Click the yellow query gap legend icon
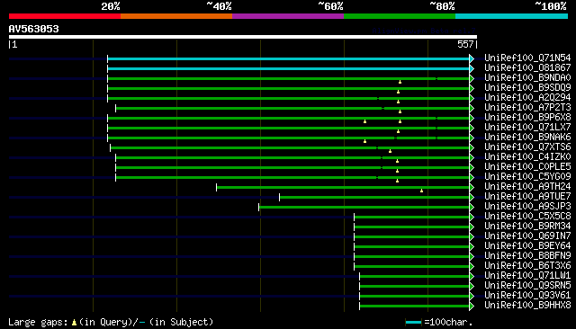The height and width of the screenshot is (329, 576). click(74, 323)
